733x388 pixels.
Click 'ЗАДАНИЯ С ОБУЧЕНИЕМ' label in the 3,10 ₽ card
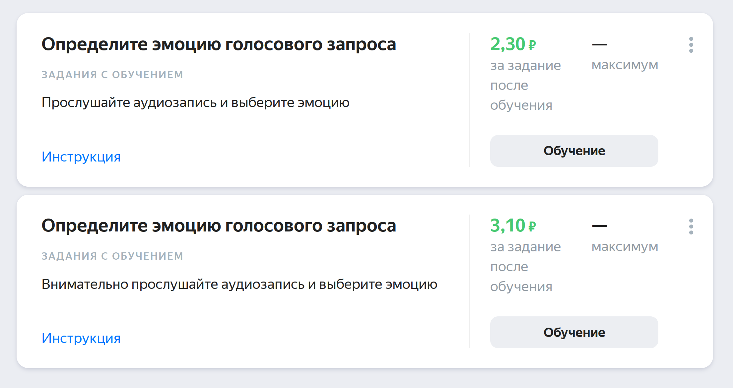(x=112, y=256)
